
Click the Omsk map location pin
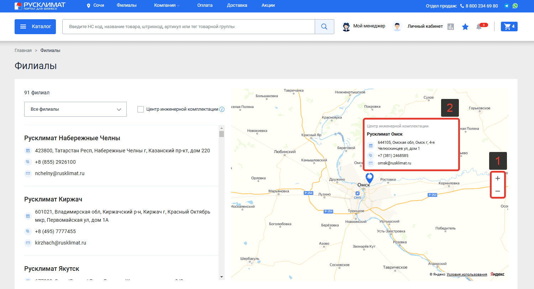370,178
